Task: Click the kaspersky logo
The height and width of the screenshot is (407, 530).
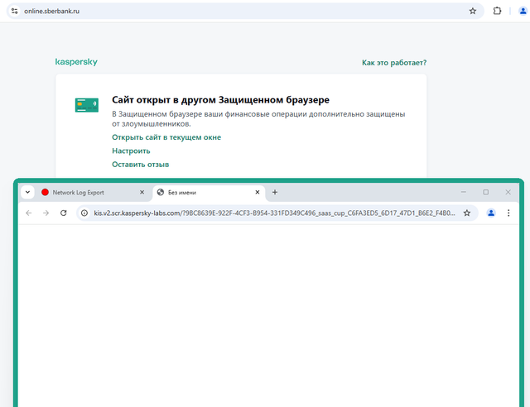Action: point(76,62)
